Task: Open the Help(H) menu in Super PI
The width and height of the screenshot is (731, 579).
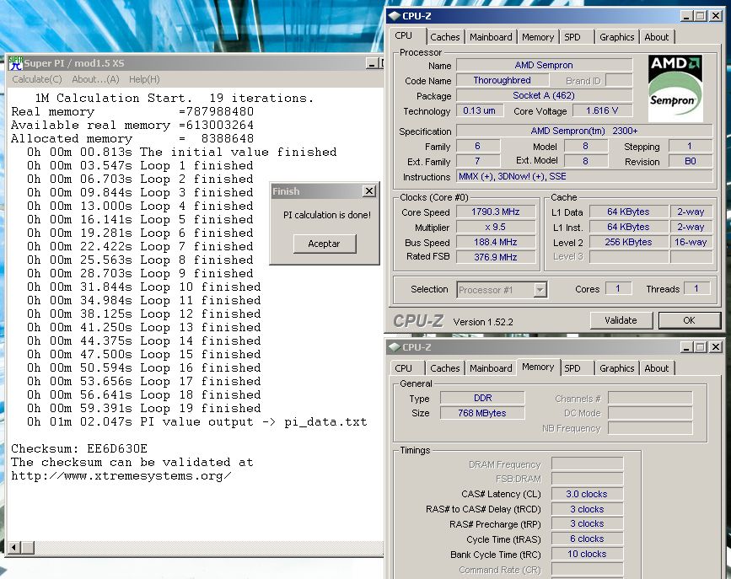Action: pos(144,79)
